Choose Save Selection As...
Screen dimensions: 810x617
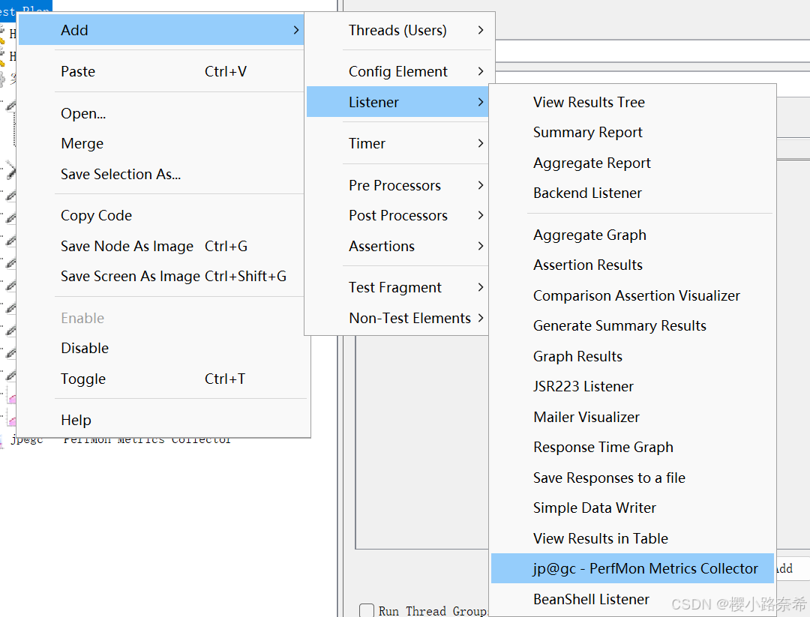click(x=160, y=174)
